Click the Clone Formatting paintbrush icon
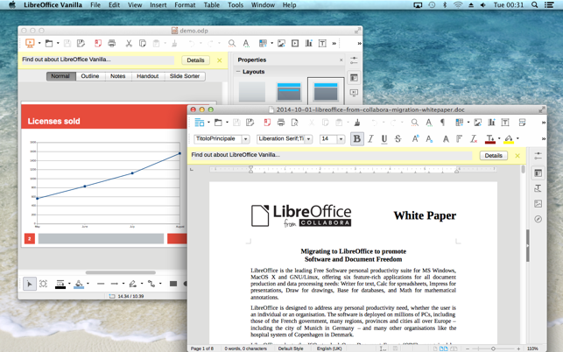 (357, 123)
